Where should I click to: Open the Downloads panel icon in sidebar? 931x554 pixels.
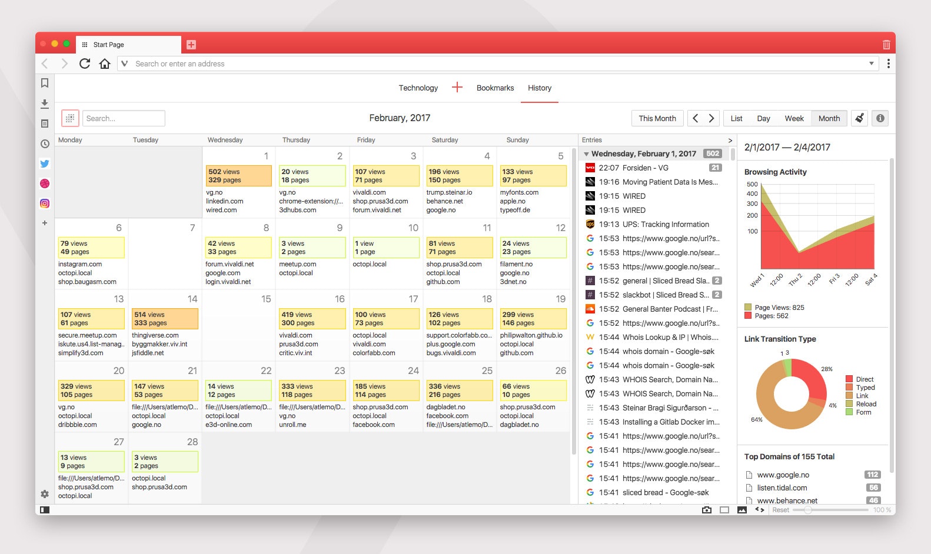[x=45, y=104]
